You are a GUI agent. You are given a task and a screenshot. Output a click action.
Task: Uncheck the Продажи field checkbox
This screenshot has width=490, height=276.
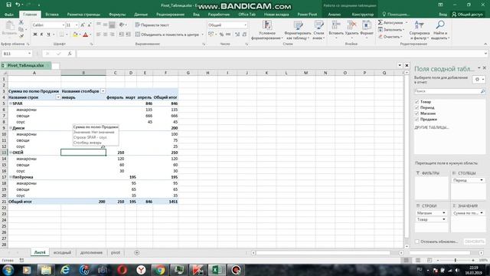pos(416,120)
